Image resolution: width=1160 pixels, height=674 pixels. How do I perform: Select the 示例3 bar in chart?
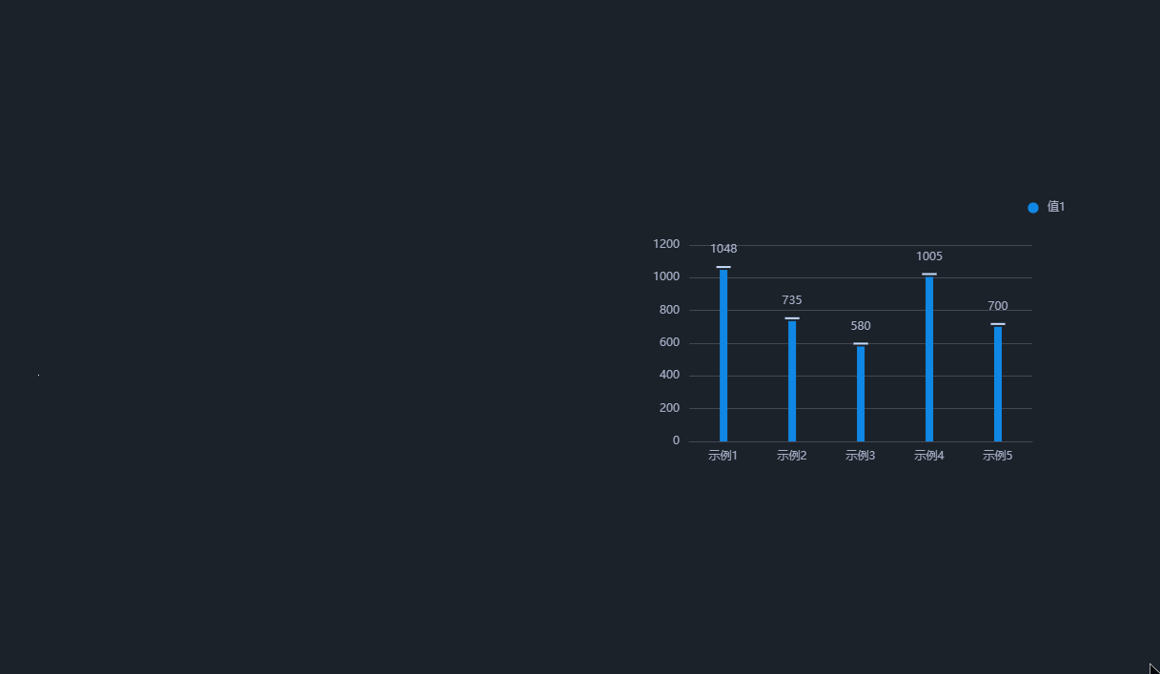point(861,394)
